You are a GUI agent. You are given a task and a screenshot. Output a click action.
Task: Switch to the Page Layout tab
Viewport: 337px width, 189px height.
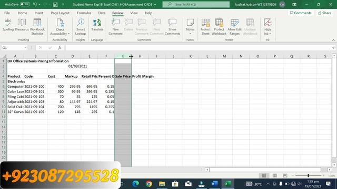click(x=60, y=13)
